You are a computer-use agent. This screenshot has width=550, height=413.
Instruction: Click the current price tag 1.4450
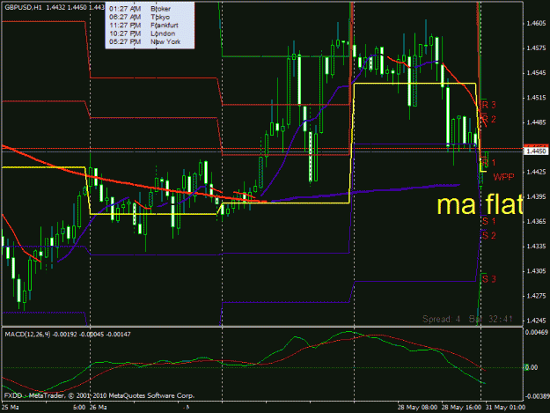(536, 151)
